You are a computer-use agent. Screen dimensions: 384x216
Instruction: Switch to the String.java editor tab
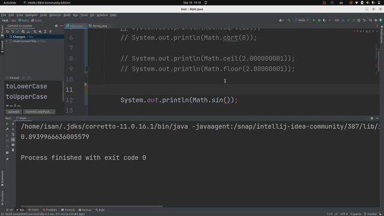click(x=99, y=26)
